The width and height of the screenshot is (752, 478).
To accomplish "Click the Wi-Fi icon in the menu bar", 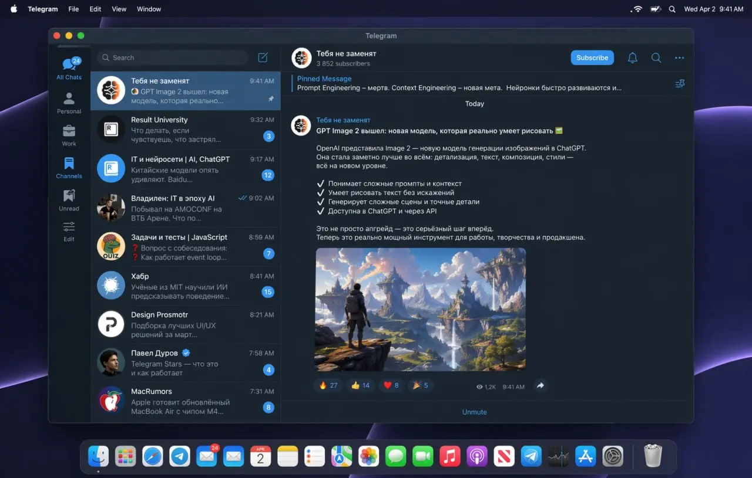I will pos(637,9).
